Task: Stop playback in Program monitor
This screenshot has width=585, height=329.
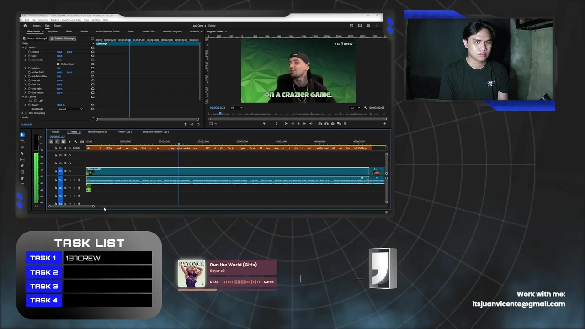Action: 298,124
